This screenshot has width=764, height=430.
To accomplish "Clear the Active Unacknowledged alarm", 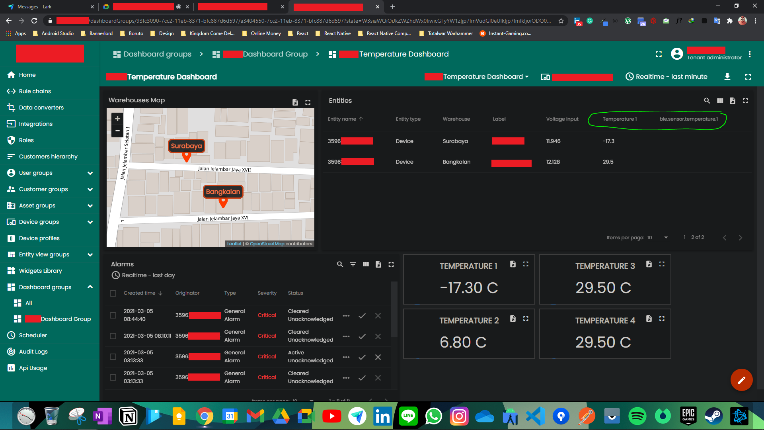I will click(378, 357).
